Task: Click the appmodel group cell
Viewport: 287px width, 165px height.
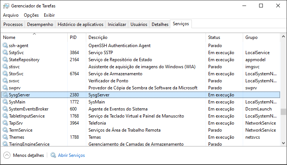Action: (x=255, y=60)
